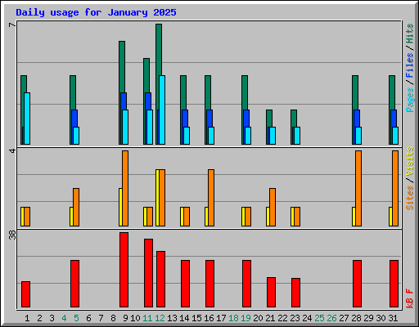Click the green weekend day label "5"

pyautogui.click(x=76, y=318)
